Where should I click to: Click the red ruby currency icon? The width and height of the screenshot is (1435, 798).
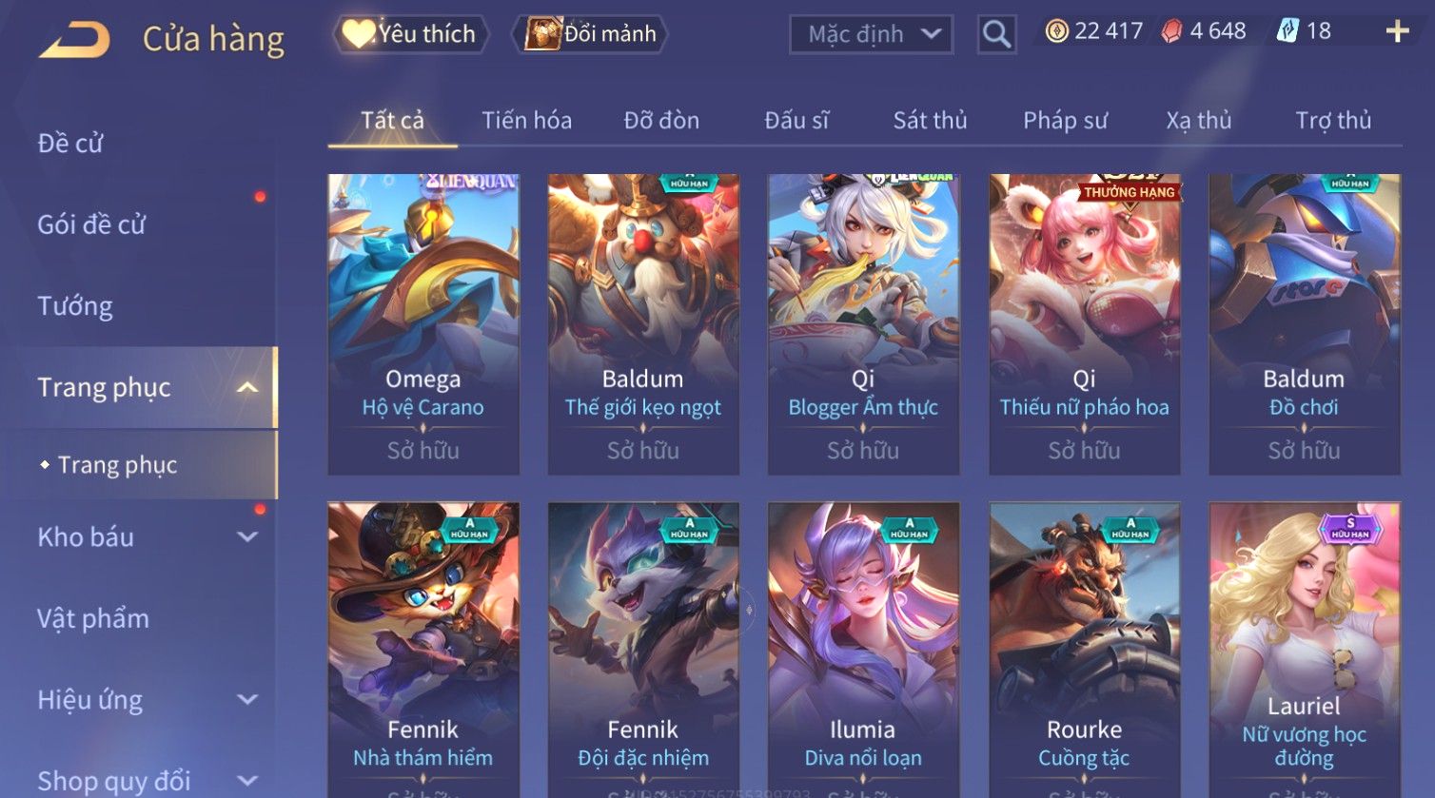click(1171, 31)
